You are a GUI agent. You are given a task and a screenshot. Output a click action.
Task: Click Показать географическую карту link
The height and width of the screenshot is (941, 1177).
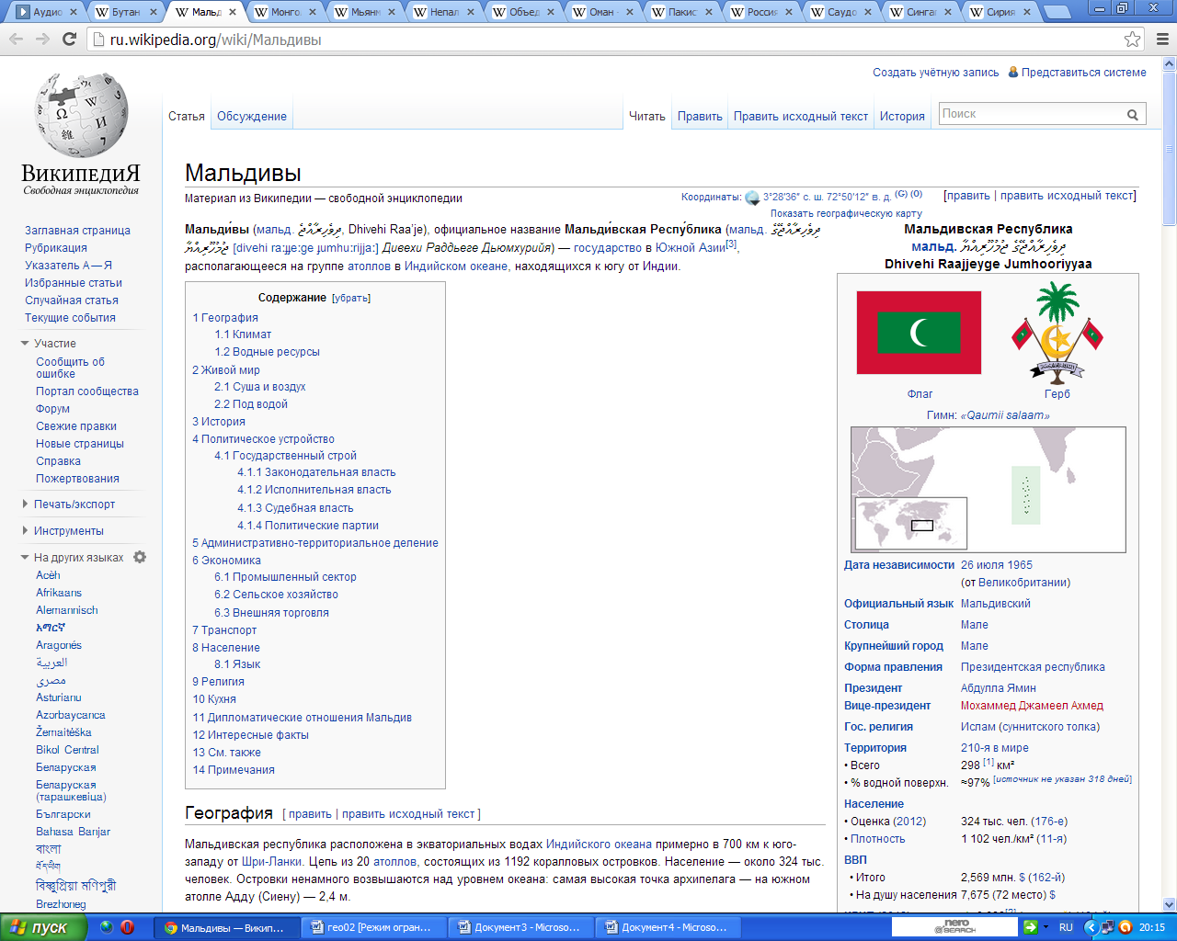tap(846, 213)
